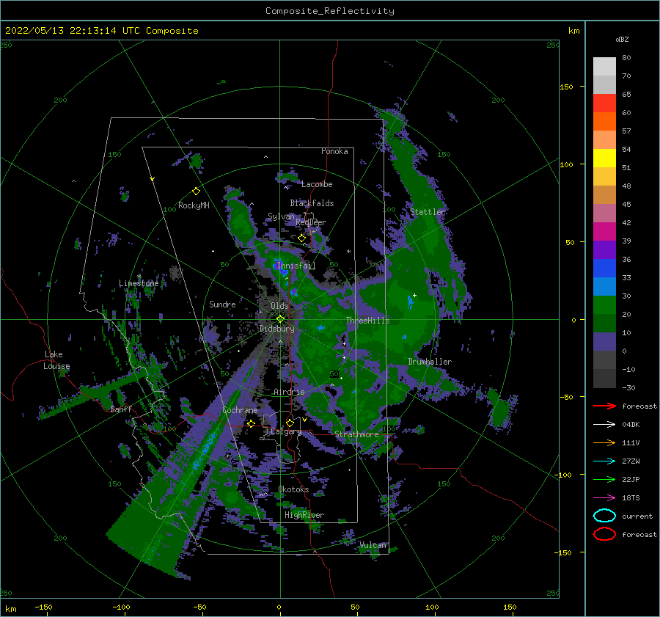Click the dBZ legend heading
This screenshot has height=617, width=660.
[x=622, y=39]
